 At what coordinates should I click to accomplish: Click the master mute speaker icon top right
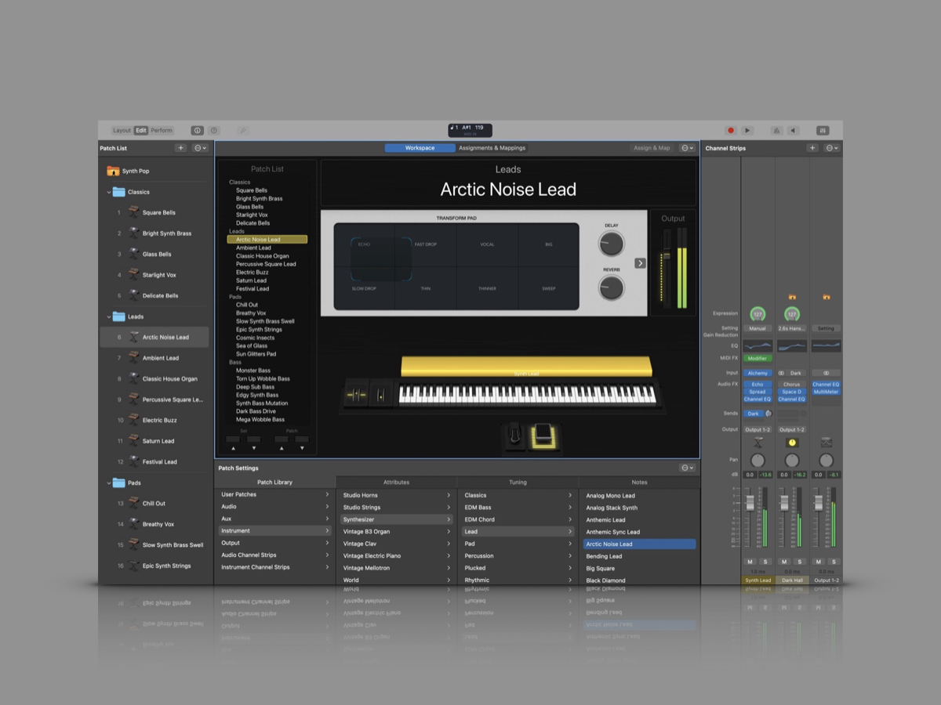coord(793,130)
